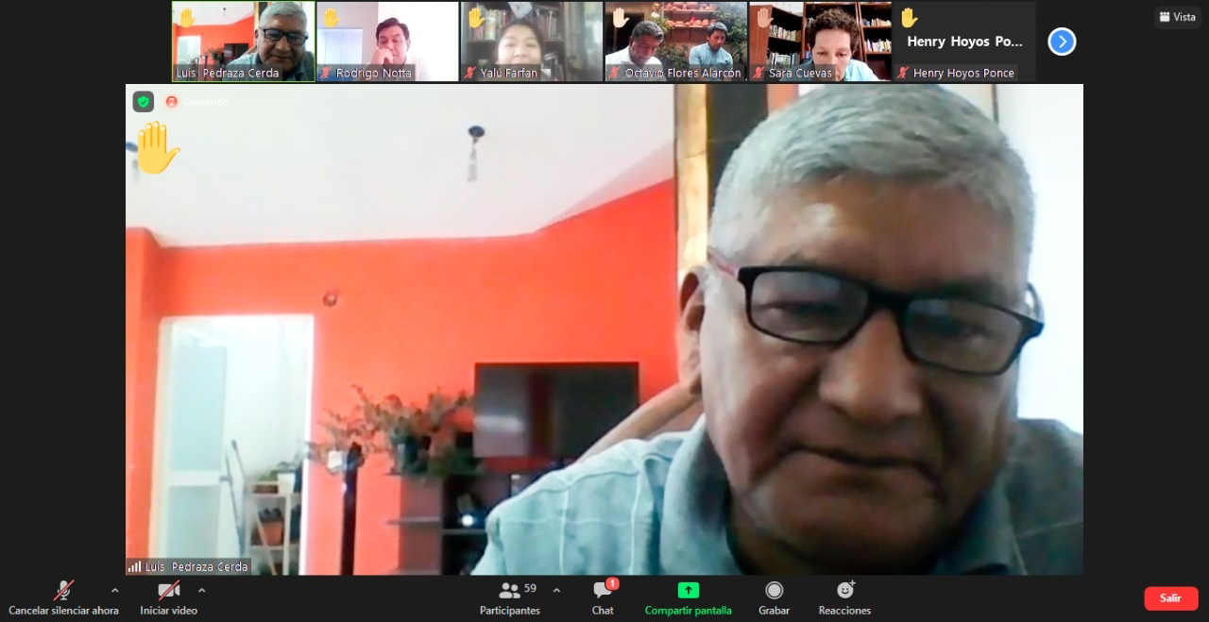Start camera with Iniciar video
Viewport: 1209px width, 622px height.
pyautogui.click(x=168, y=597)
